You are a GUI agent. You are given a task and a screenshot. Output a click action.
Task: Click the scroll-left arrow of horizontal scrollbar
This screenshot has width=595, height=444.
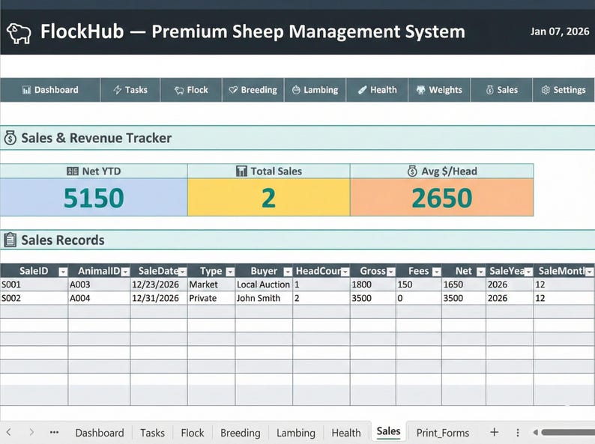pyautogui.click(x=535, y=432)
